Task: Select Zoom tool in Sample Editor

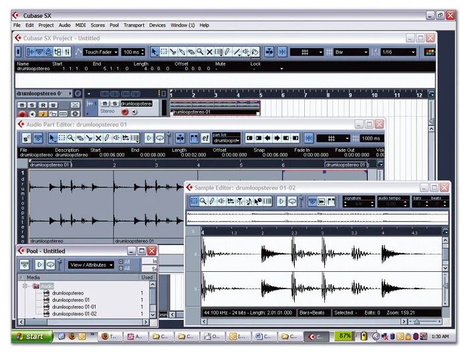Action: click(x=203, y=201)
